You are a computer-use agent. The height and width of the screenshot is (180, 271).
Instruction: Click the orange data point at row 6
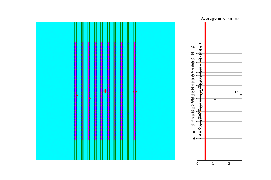coord(200,138)
